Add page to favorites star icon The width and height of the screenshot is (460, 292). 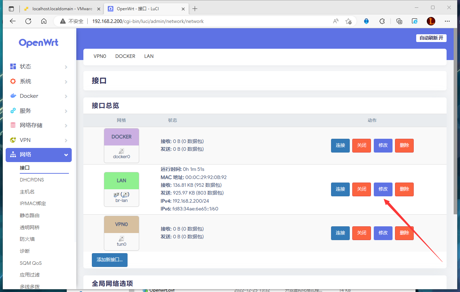click(x=348, y=21)
